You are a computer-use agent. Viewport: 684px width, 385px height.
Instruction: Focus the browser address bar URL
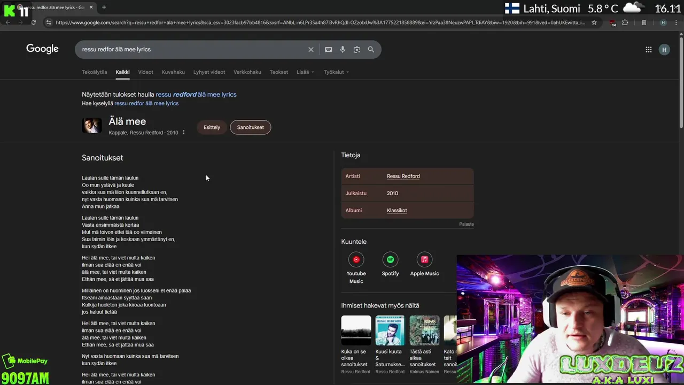pos(320,22)
